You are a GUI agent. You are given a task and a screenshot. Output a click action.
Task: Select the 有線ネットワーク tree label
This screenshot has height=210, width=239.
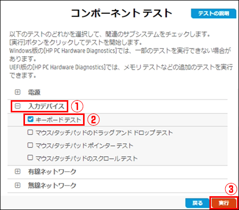pyautogui.click(x=52, y=172)
